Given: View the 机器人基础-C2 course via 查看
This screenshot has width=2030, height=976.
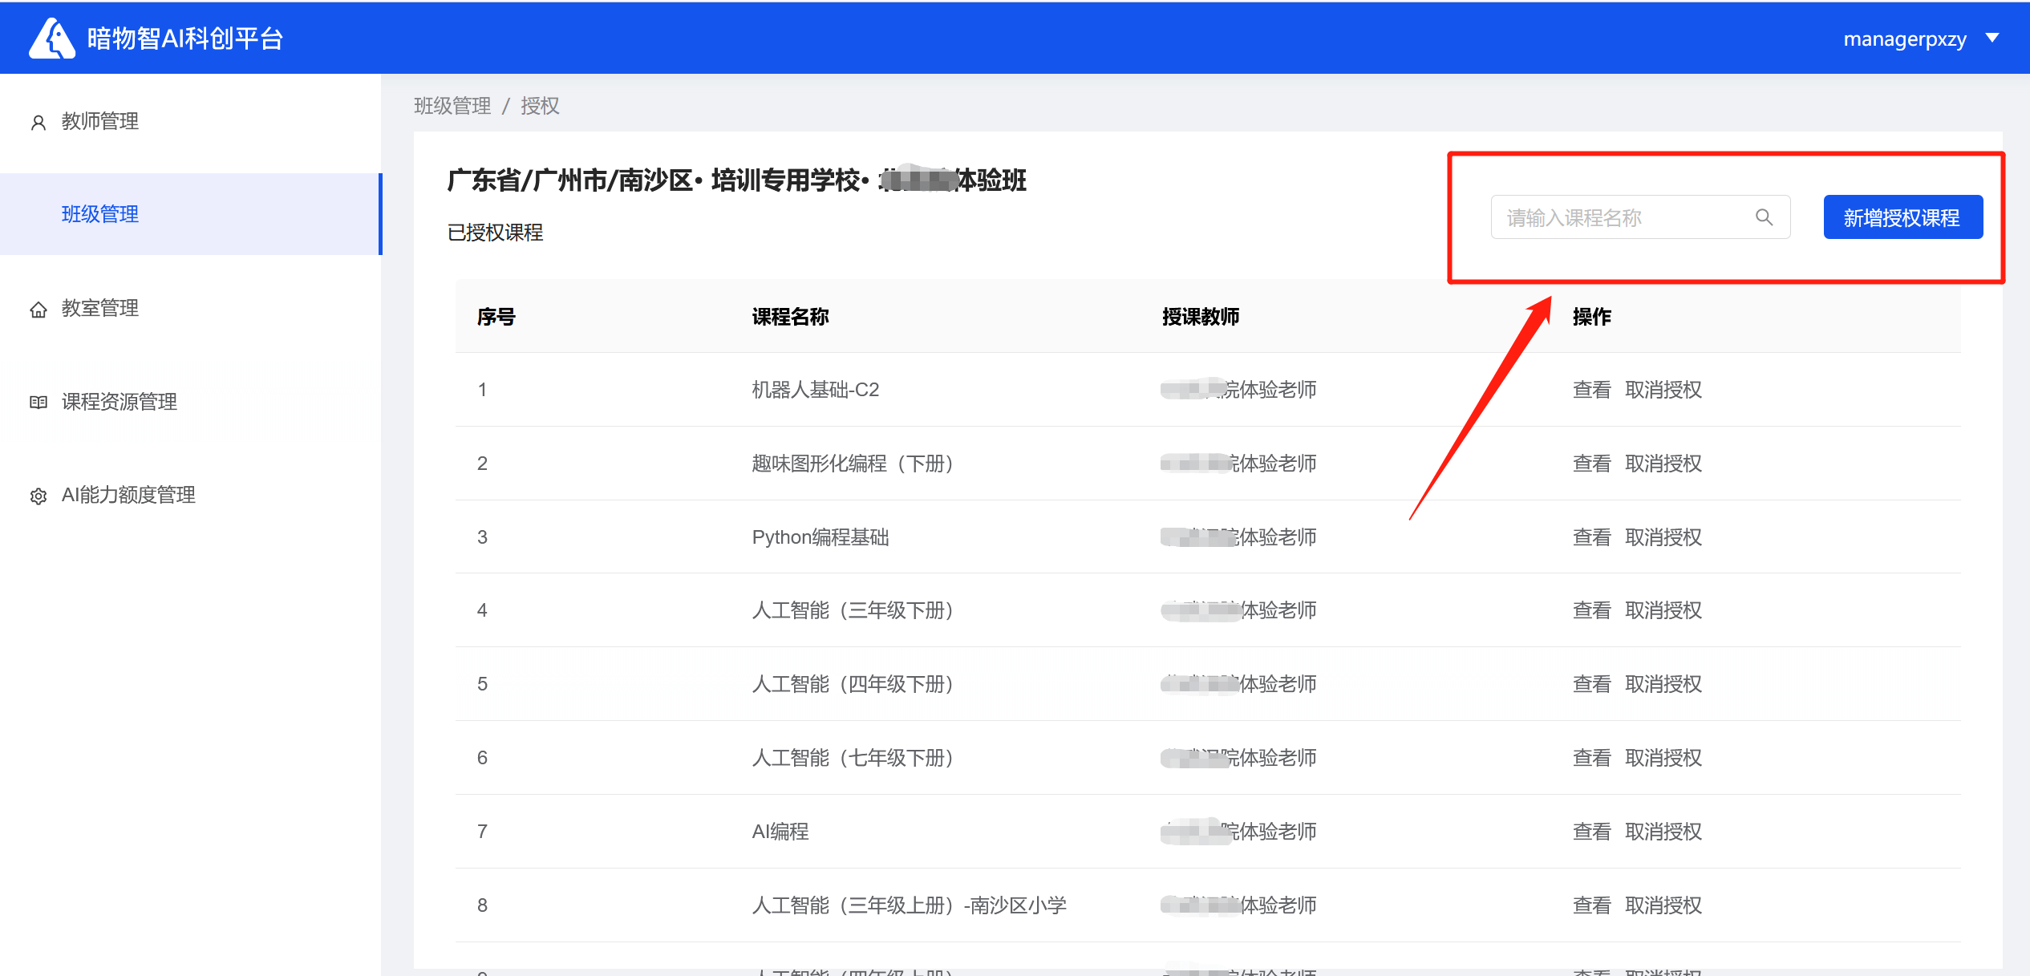Looking at the screenshot, I should (x=1591, y=390).
